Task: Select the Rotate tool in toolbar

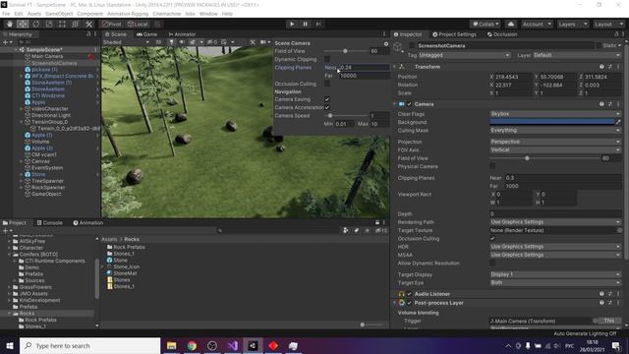Action: point(36,24)
